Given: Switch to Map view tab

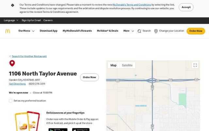Looking at the screenshot, I should coord(113,65).
